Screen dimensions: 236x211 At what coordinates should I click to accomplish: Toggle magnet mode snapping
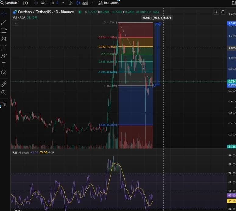point(4,104)
